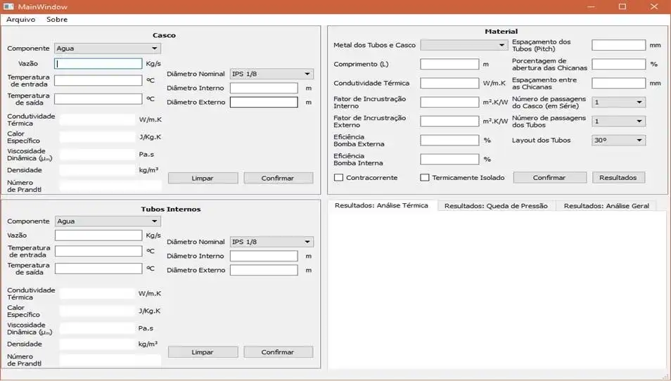
Task: Switch to Resultados: Queda de Pressão tab
Action: (x=496, y=206)
